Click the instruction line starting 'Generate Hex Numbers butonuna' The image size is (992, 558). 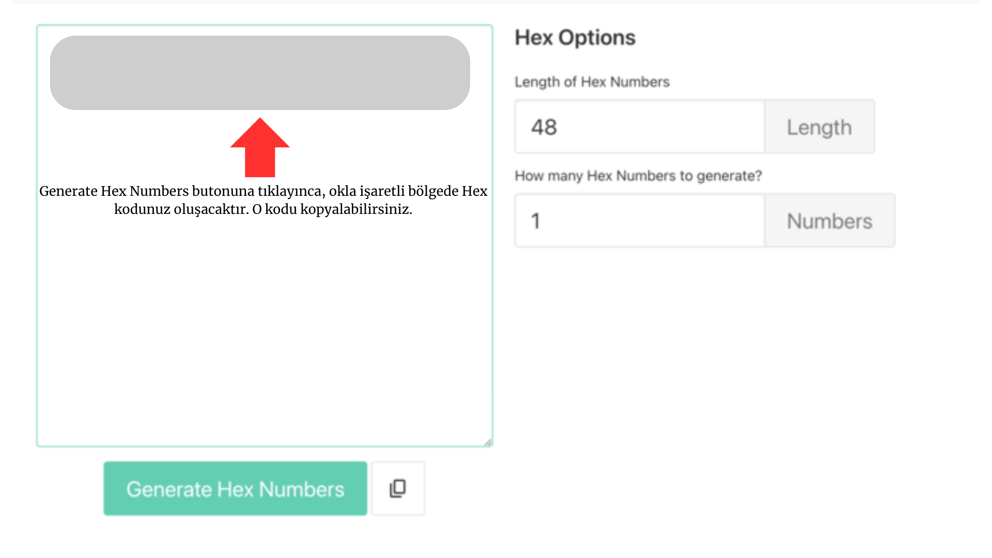click(x=263, y=191)
